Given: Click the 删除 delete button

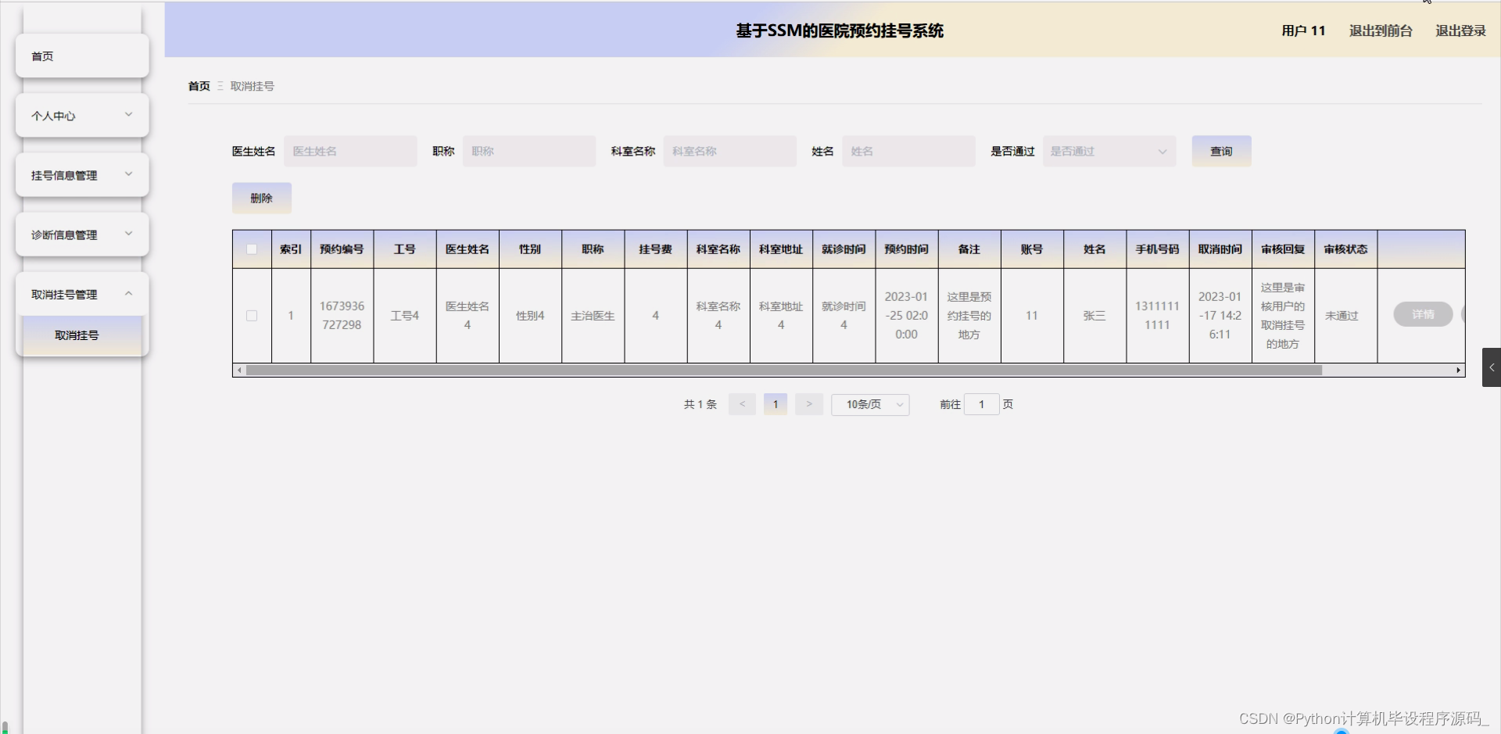Looking at the screenshot, I should (261, 198).
